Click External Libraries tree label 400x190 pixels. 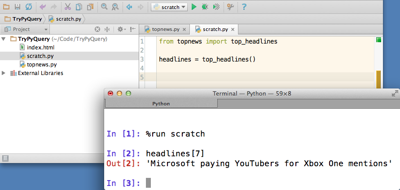point(40,73)
